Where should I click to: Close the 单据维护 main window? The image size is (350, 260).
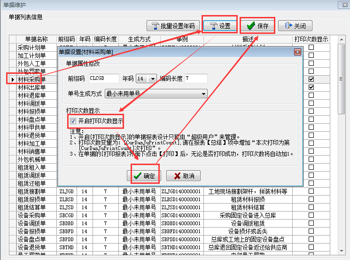pyautogui.click(x=342, y=5)
